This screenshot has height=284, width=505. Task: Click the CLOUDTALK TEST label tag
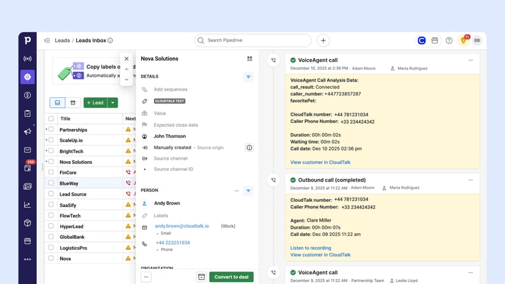coord(170,101)
